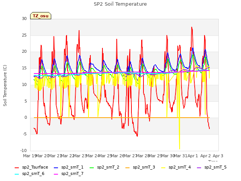Screen dimensions: 241x181
Task: Click the Mar 30 x-axis tick label
Action: (x=168, y=156)
